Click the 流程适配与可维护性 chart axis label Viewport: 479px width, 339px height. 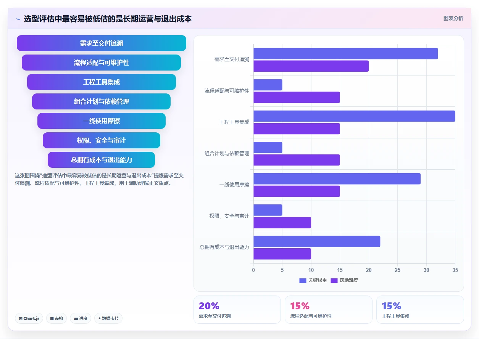pos(227,91)
